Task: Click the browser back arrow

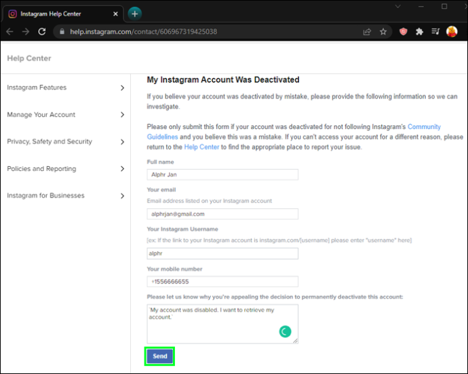Action: (x=10, y=32)
